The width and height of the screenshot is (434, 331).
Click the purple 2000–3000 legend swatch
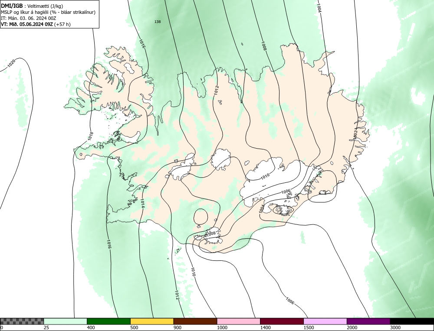[x=368, y=321]
